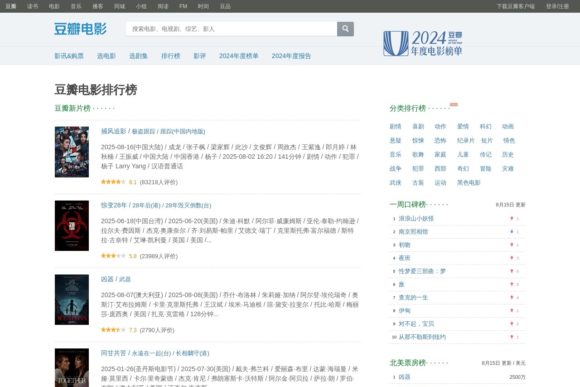Click 登录/注册 link
The image size is (580, 387).
click(557, 6)
